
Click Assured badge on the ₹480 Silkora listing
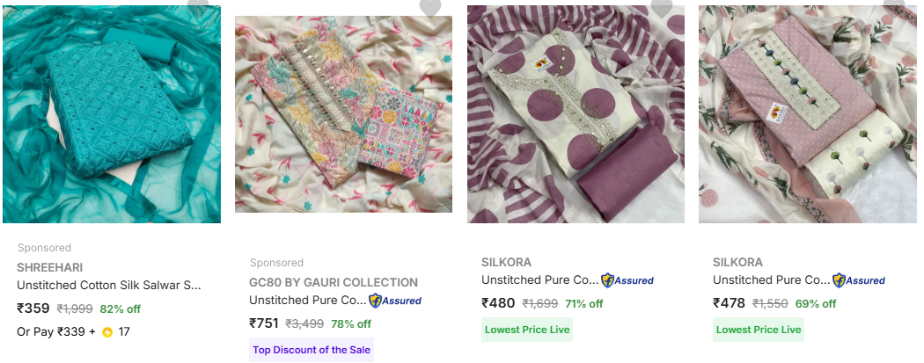[x=627, y=280]
